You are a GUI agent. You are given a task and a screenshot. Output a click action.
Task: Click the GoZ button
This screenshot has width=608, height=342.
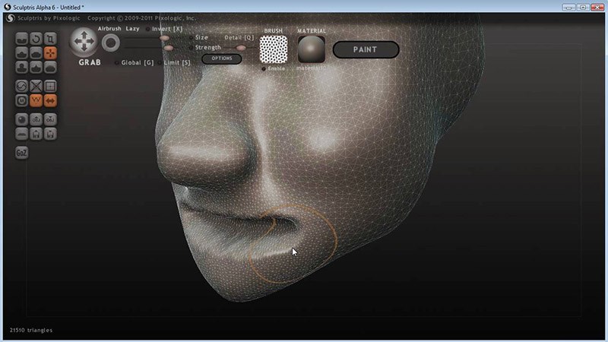tap(22, 152)
